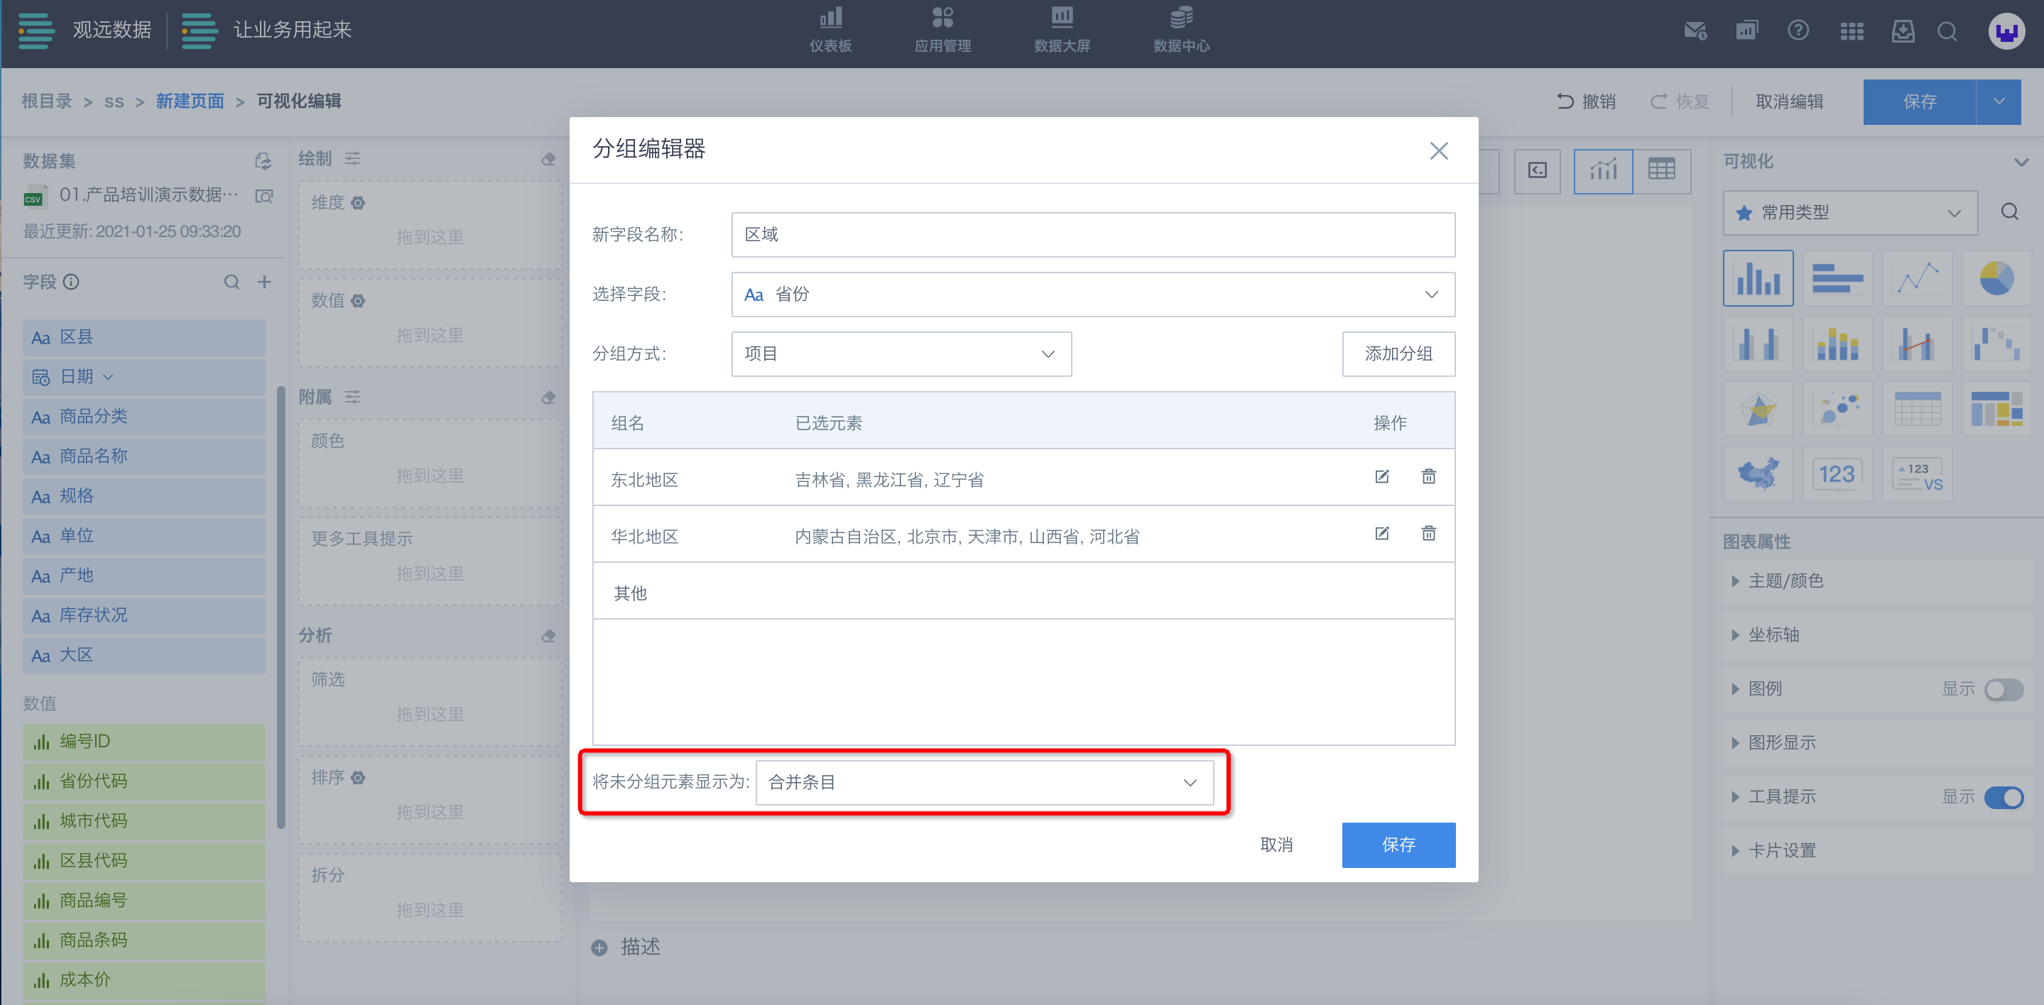Open the 分组方式 dropdown showing 项目
This screenshot has width=2044, height=1005.
[901, 353]
